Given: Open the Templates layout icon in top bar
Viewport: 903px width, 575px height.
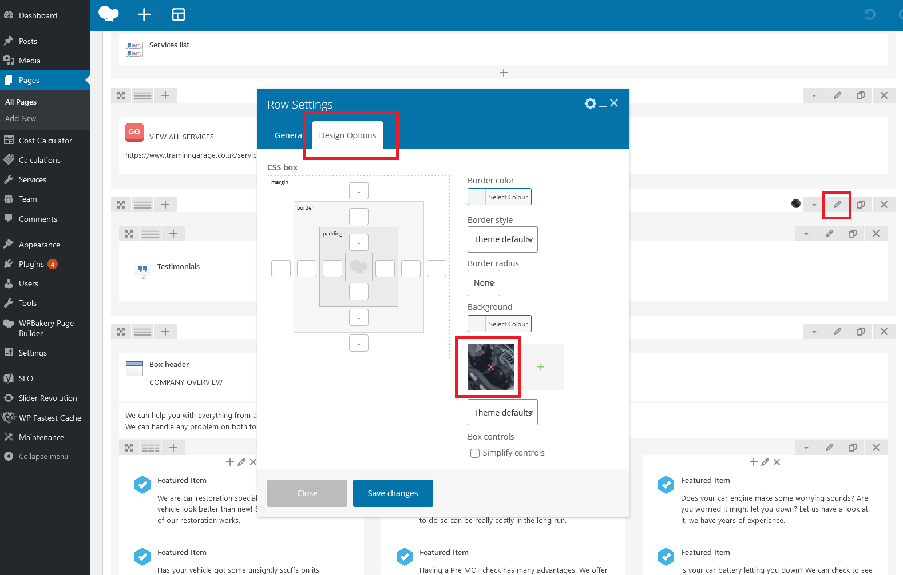Looking at the screenshot, I should (179, 15).
